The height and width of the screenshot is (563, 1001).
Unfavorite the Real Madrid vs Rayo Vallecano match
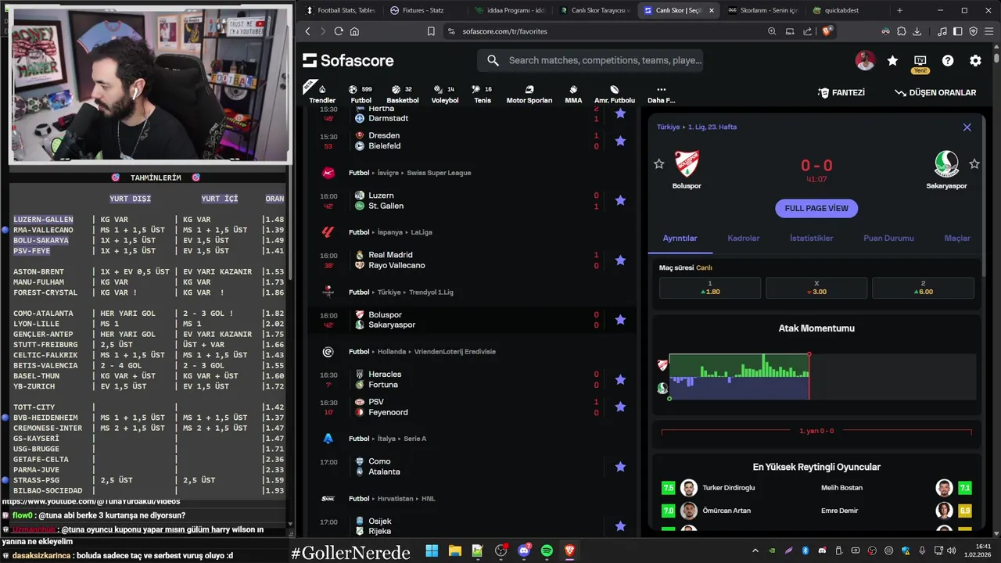(620, 260)
